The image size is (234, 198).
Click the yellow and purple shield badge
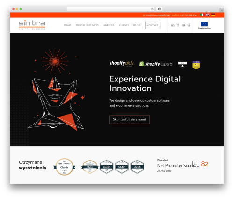[x=196, y=65]
